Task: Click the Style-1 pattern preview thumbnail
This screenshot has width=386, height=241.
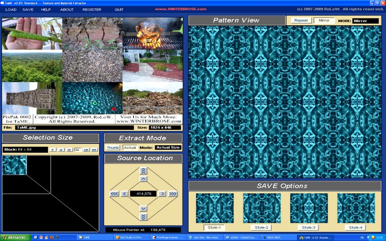Action: tap(215, 208)
